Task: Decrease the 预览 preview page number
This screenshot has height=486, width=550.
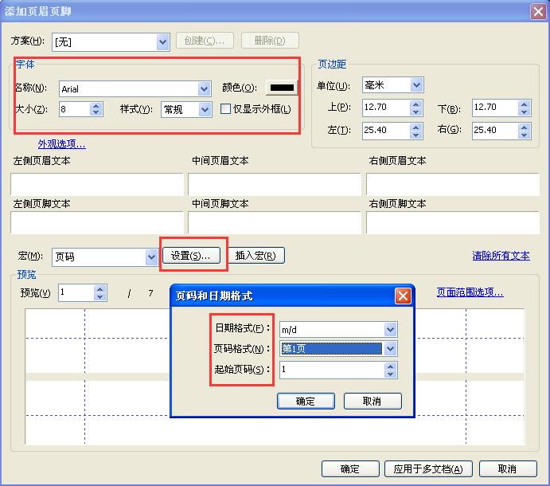Action: 100,296
